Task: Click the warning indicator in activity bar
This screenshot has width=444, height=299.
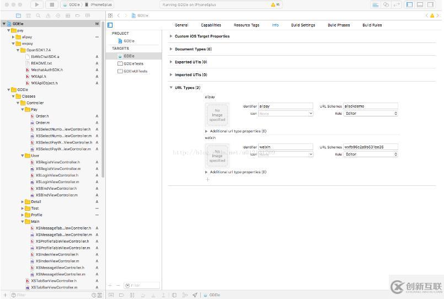Action: click(x=275, y=4)
